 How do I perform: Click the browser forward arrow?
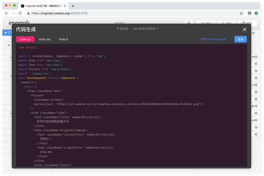tap(15, 13)
